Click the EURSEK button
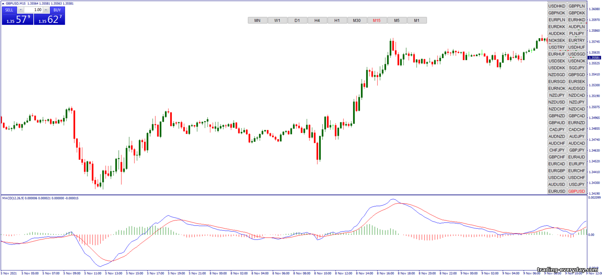This screenshot has width=602, height=277. pos(577,81)
